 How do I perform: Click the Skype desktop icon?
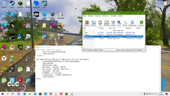(12, 15)
